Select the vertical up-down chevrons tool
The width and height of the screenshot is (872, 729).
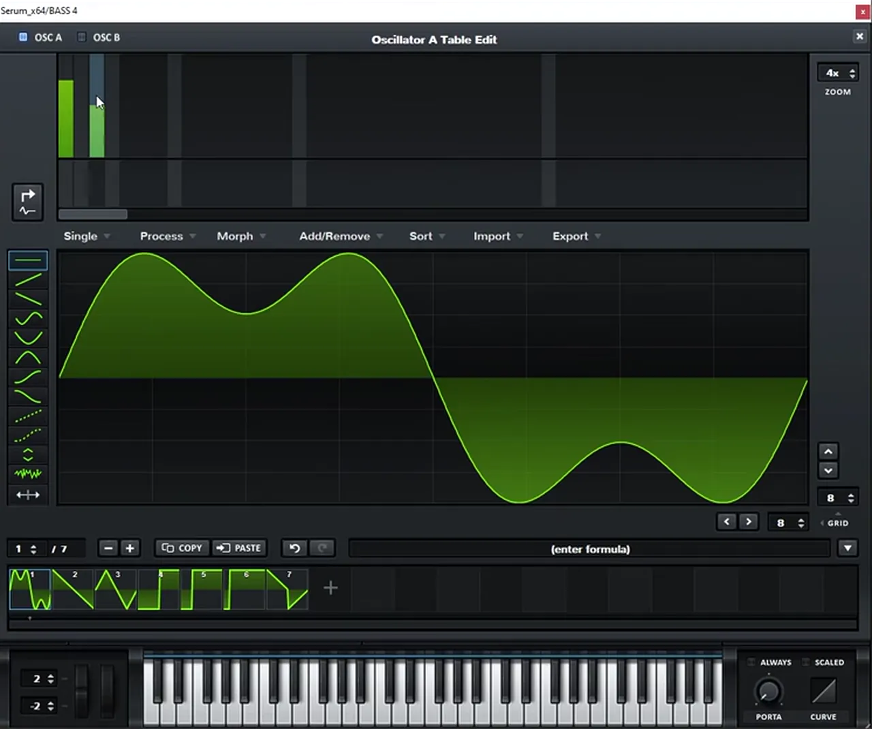[28, 454]
